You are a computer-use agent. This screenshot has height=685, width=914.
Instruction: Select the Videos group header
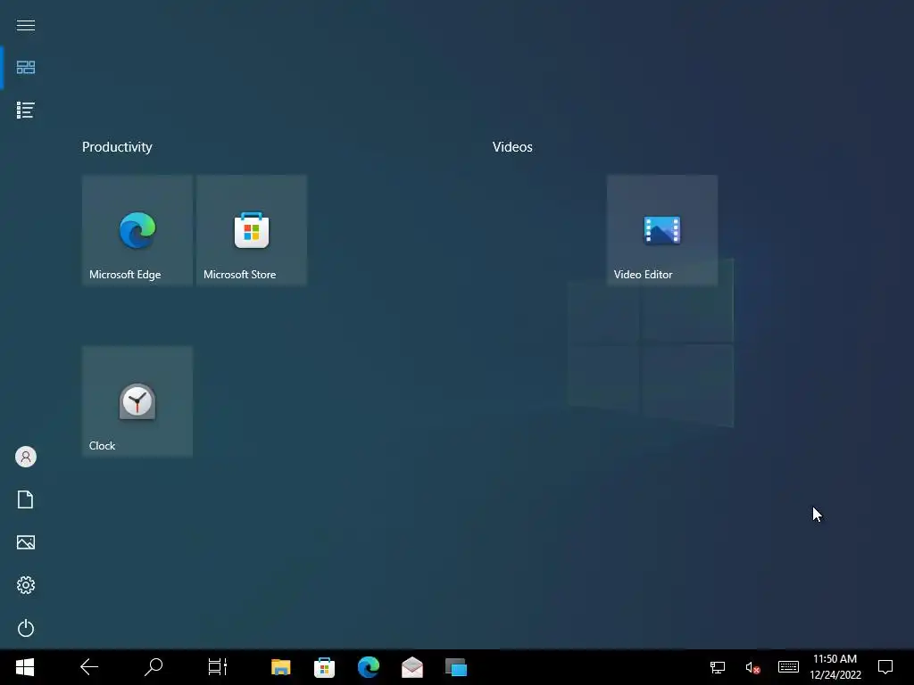click(x=512, y=147)
